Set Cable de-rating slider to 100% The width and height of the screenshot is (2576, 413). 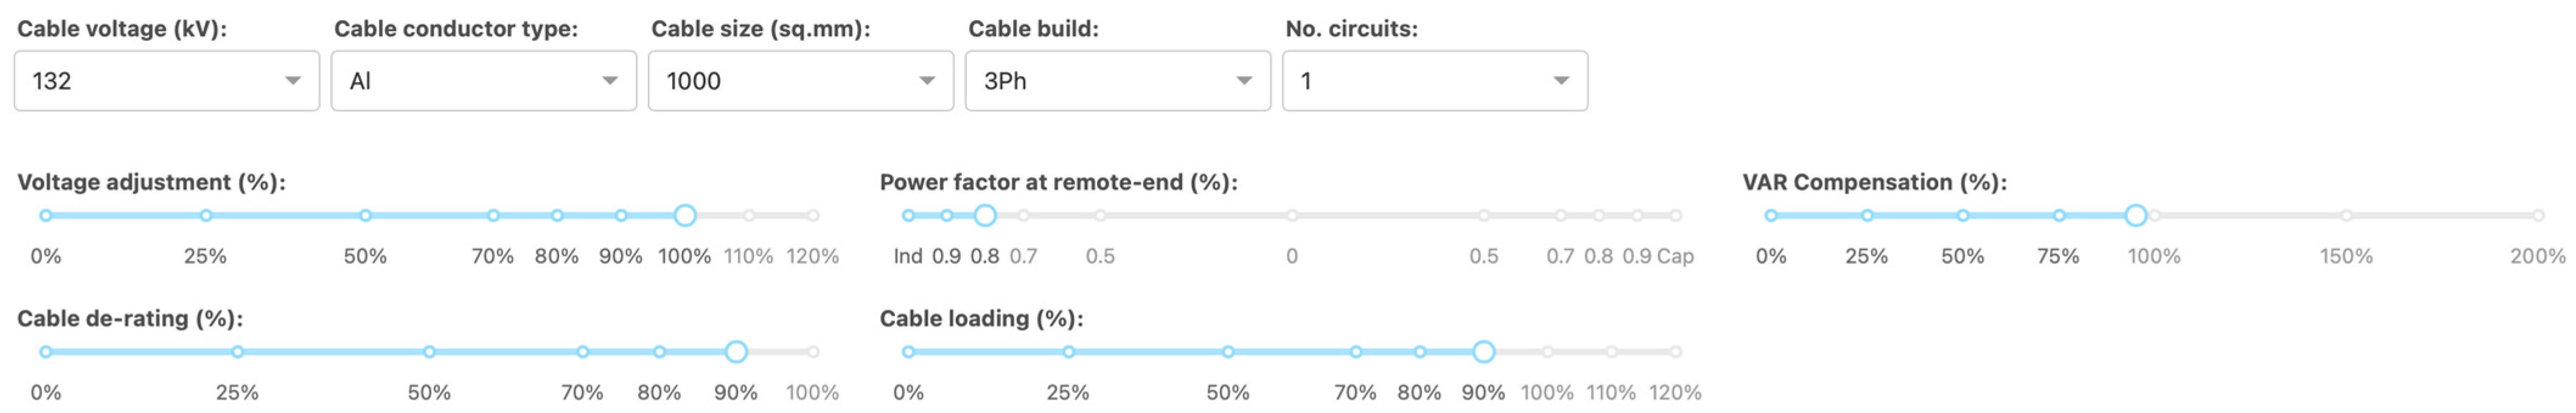813,352
